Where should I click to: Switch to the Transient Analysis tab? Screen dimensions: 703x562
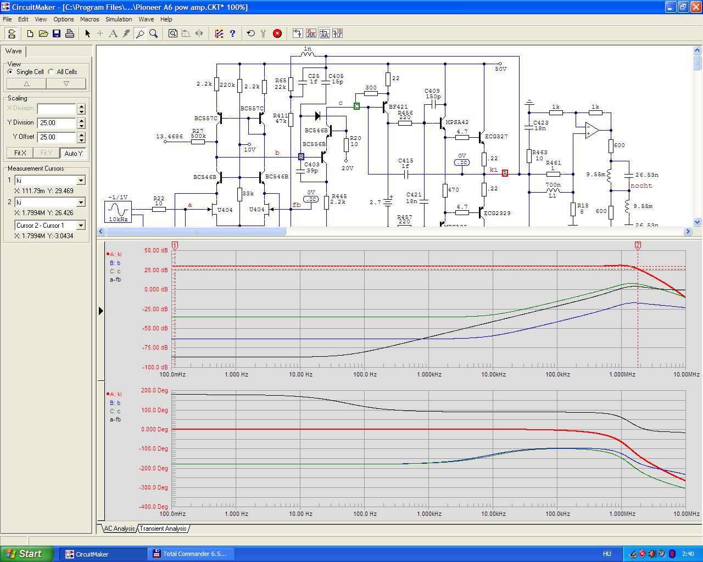pos(163,529)
